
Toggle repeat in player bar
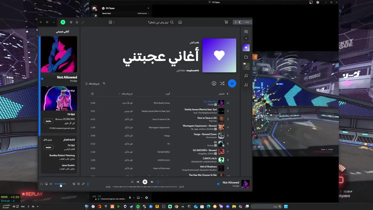click(158, 182)
